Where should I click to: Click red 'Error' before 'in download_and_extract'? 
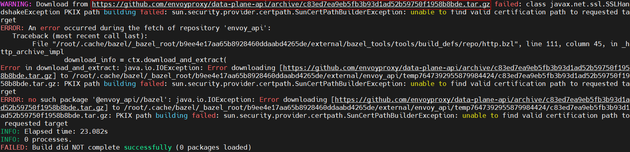[x=10, y=68]
